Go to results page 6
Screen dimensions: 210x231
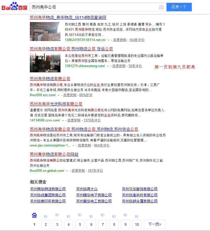91,224
